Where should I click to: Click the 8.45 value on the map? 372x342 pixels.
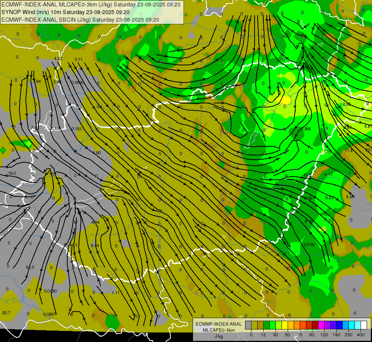coord(309,222)
